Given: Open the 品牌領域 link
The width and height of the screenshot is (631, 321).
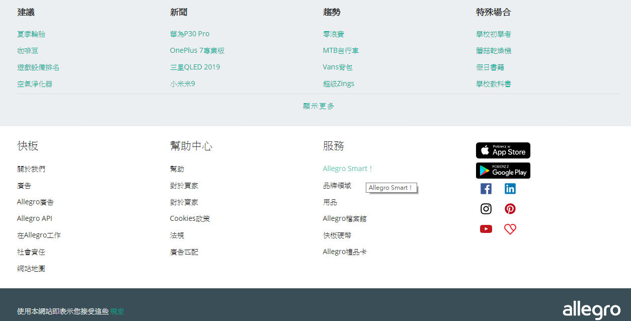Looking at the screenshot, I should 337,186.
